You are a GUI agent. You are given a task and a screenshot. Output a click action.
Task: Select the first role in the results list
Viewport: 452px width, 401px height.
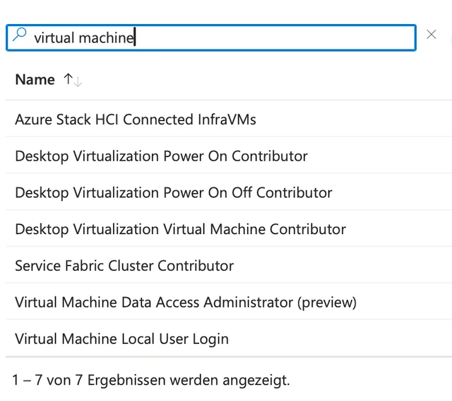click(136, 120)
